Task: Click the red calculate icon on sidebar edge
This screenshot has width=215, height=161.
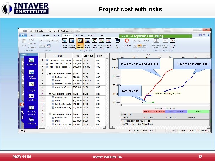Action: tap(22, 104)
